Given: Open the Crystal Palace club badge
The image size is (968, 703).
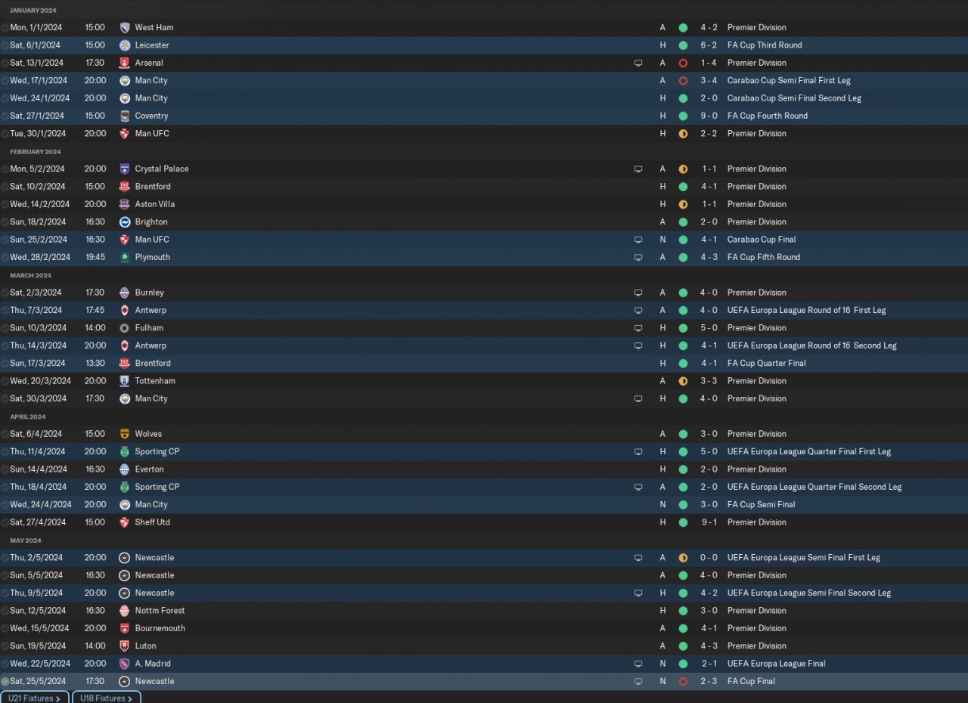Looking at the screenshot, I should [x=125, y=169].
